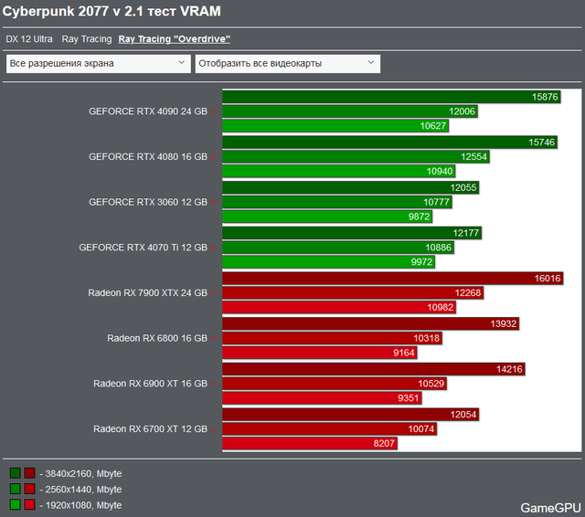585x517 pixels.
Task: Switch to the Ray Tracing tab
Action: [x=87, y=38]
